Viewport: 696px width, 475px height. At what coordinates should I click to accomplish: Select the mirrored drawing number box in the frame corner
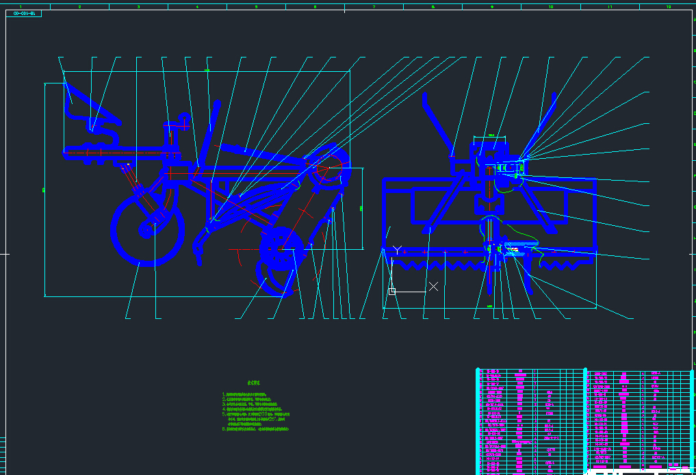pos(24,14)
